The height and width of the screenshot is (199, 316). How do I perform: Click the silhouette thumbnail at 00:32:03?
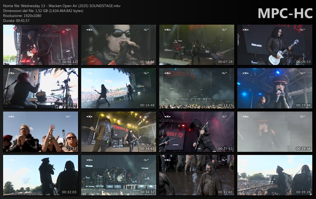click(x=40, y=175)
